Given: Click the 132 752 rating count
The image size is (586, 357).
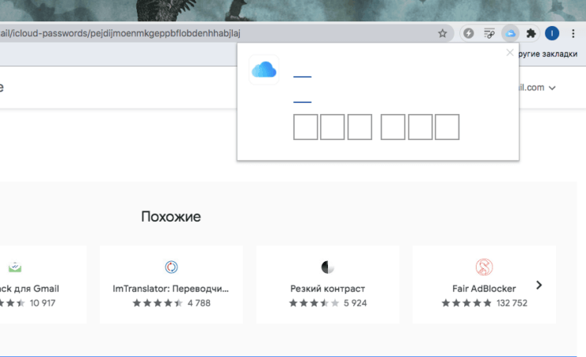Looking at the screenshot, I should click(x=512, y=303).
